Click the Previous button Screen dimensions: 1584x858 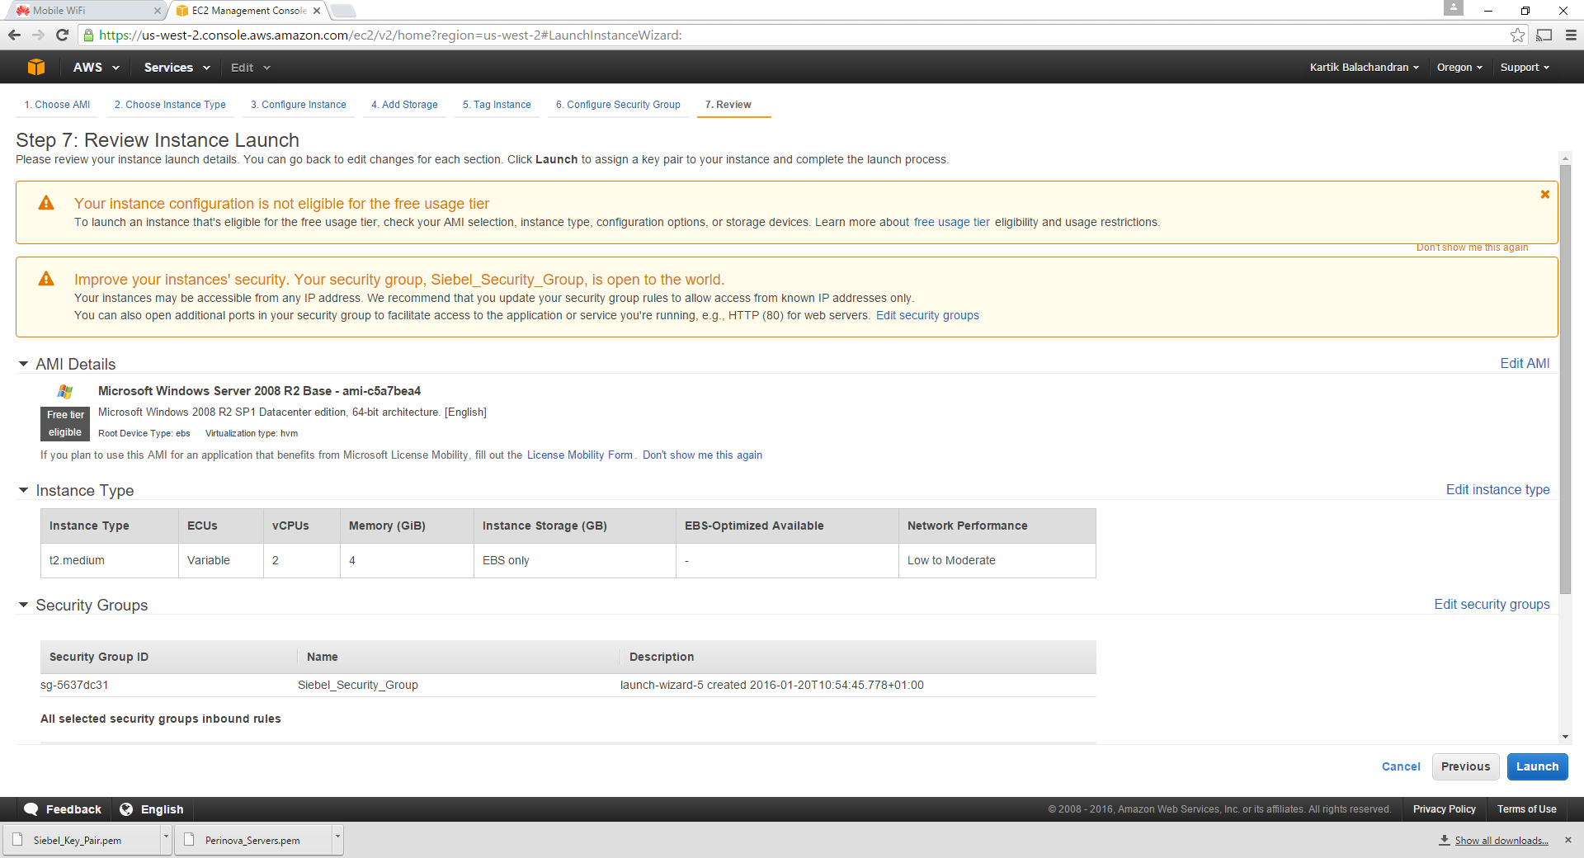(x=1465, y=766)
